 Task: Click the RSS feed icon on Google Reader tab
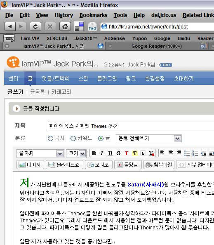(203, 46)
